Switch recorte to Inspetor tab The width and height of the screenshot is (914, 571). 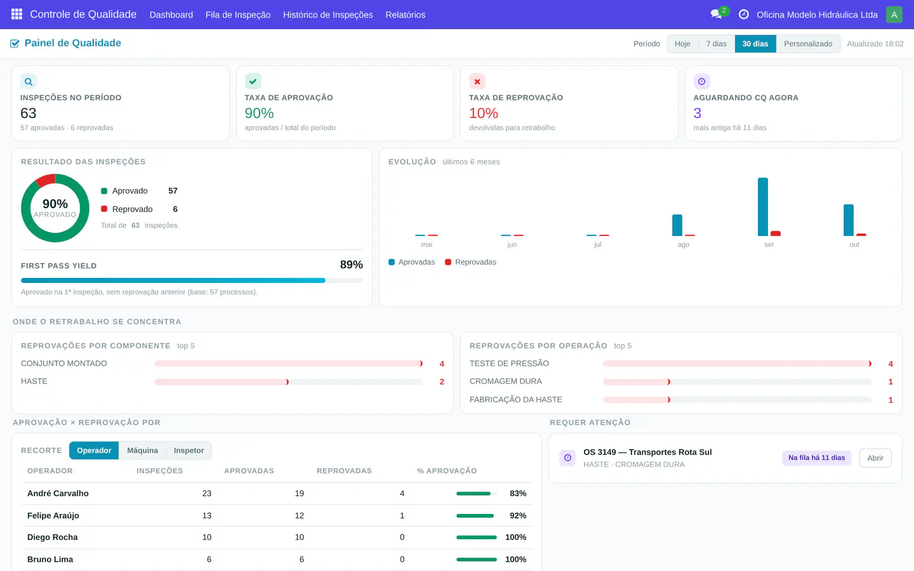(x=189, y=450)
